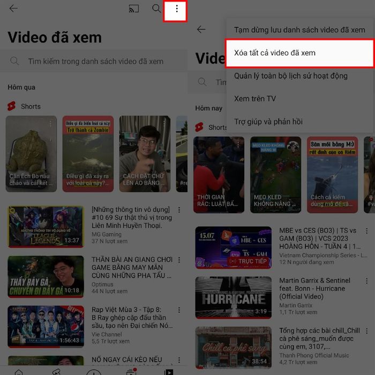Open options for 'THẦN BÀI AN GIANG' video
Screen dimensions: 375x375
179,260
